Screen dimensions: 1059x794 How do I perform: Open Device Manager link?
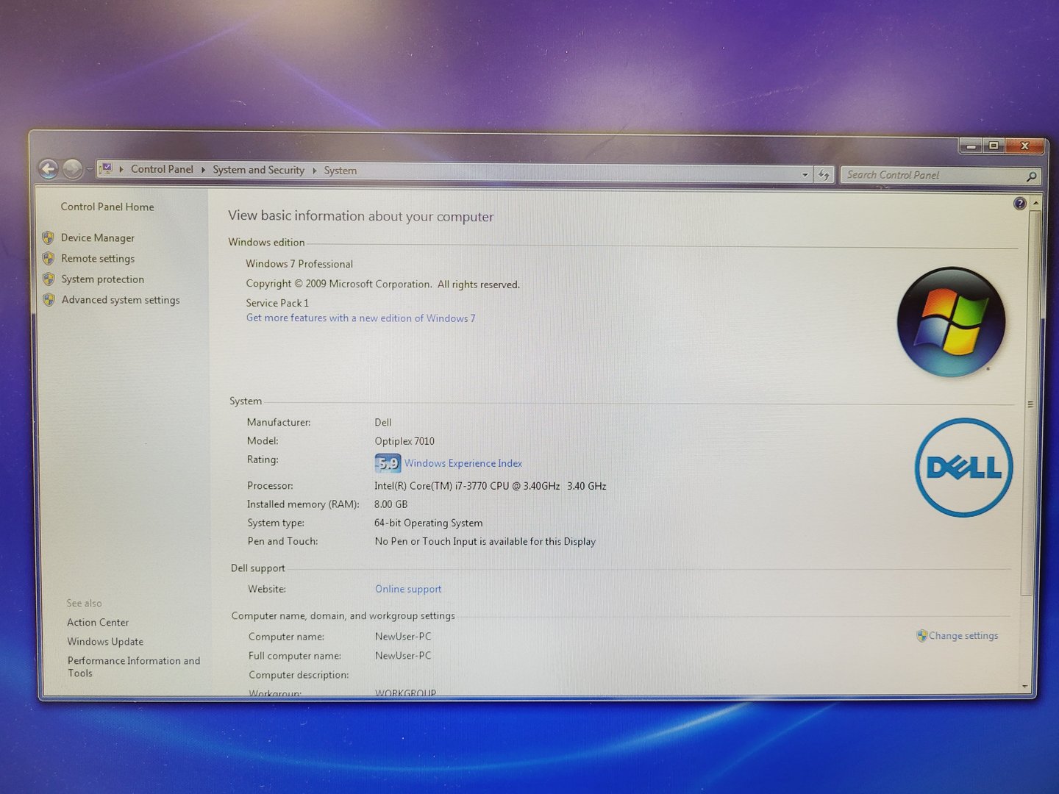(98, 238)
